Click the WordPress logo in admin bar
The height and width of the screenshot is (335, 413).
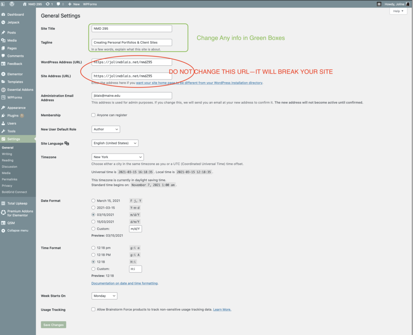(x=12, y=4)
